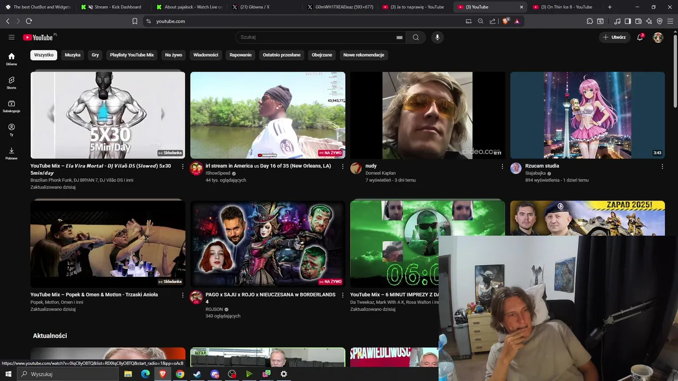The width and height of the screenshot is (678, 381).
Task: Switch to The best ChatBot and Widgets tab
Action: [x=38, y=7]
